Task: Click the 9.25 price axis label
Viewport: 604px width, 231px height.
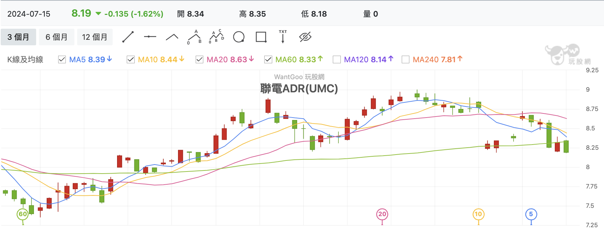Action: 592,70
